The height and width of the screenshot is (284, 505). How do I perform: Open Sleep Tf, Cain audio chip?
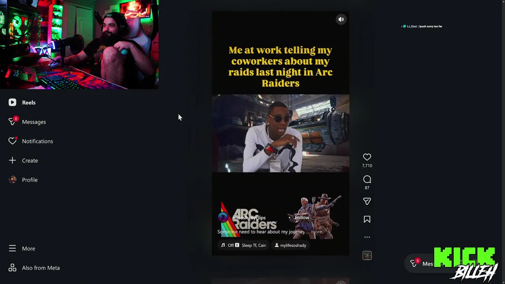[243, 245]
